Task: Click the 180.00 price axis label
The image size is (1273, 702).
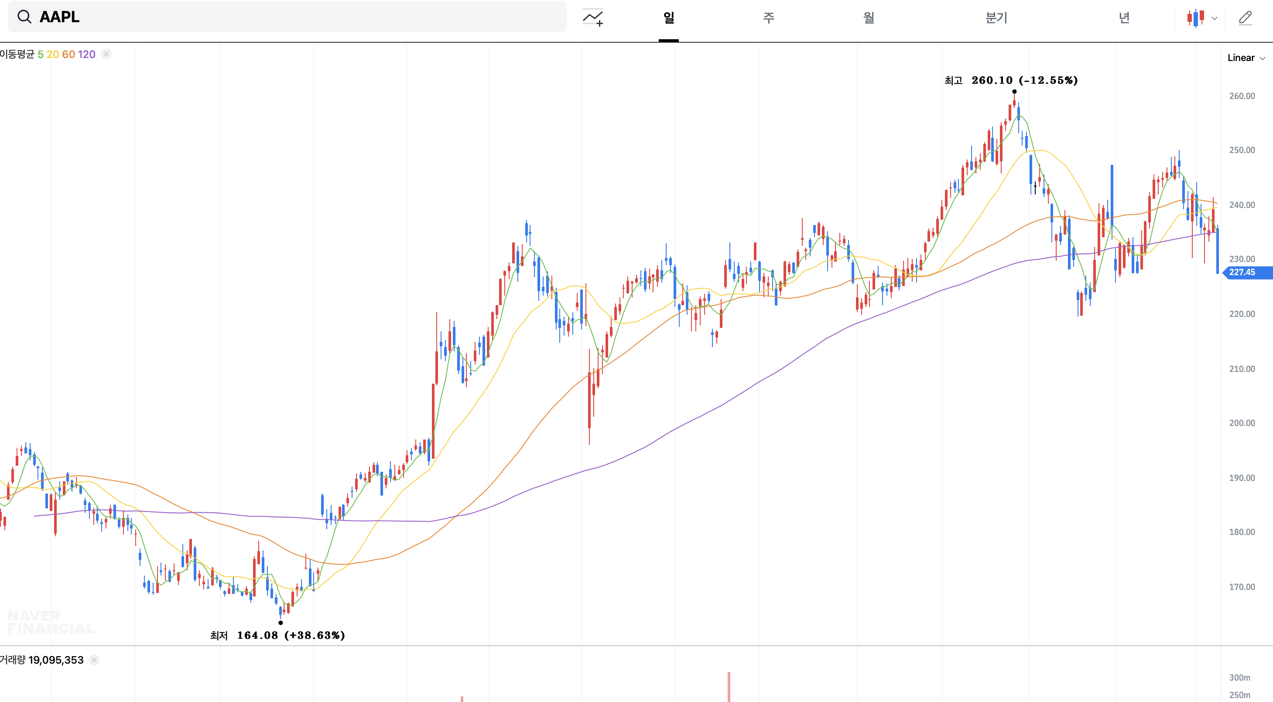Action: click(1242, 532)
